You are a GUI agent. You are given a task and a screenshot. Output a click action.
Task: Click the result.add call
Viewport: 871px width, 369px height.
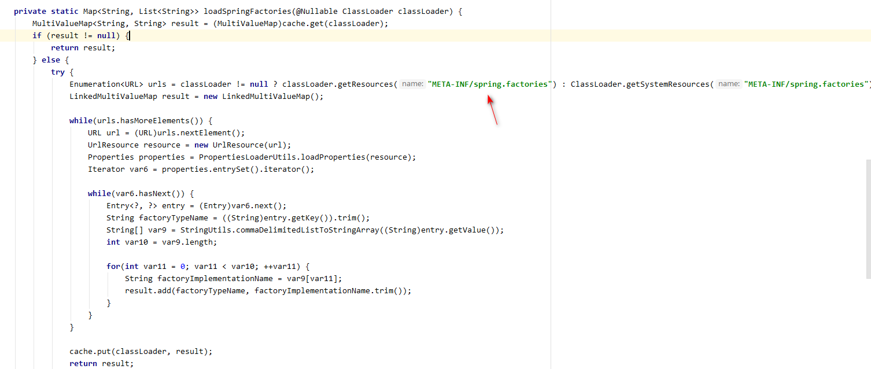click(x=148, y=290)
